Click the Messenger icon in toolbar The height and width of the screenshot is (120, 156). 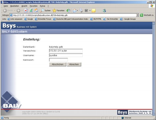click(104, 11)
